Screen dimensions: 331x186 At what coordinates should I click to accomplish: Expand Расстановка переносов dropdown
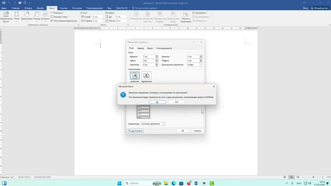click(64, 21)
